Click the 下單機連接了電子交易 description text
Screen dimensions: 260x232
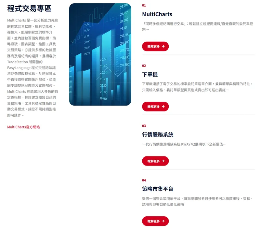click(198, 87)
